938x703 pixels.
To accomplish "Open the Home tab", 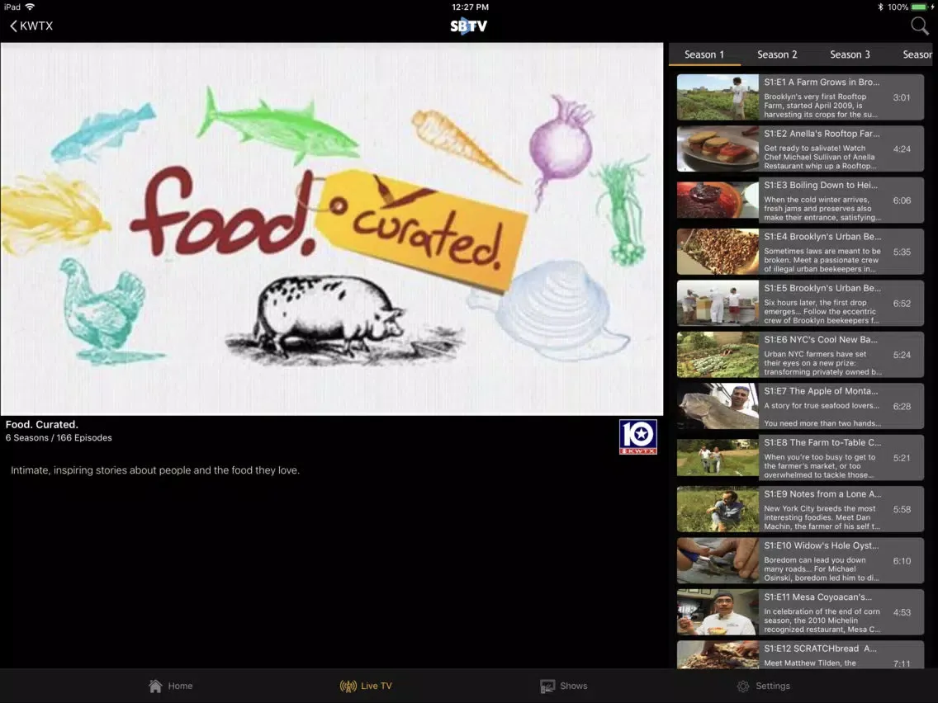I will pos(170,686).
